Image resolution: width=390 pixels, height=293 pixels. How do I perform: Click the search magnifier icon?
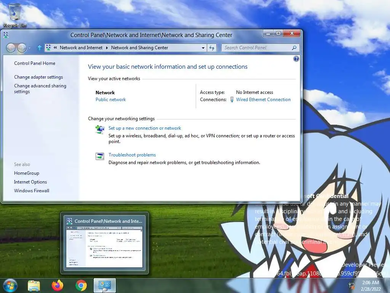pyautogui.click(x=294, y=48)
